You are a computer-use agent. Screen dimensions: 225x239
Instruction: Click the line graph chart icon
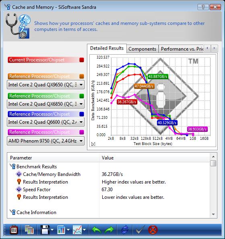point(77,230)
